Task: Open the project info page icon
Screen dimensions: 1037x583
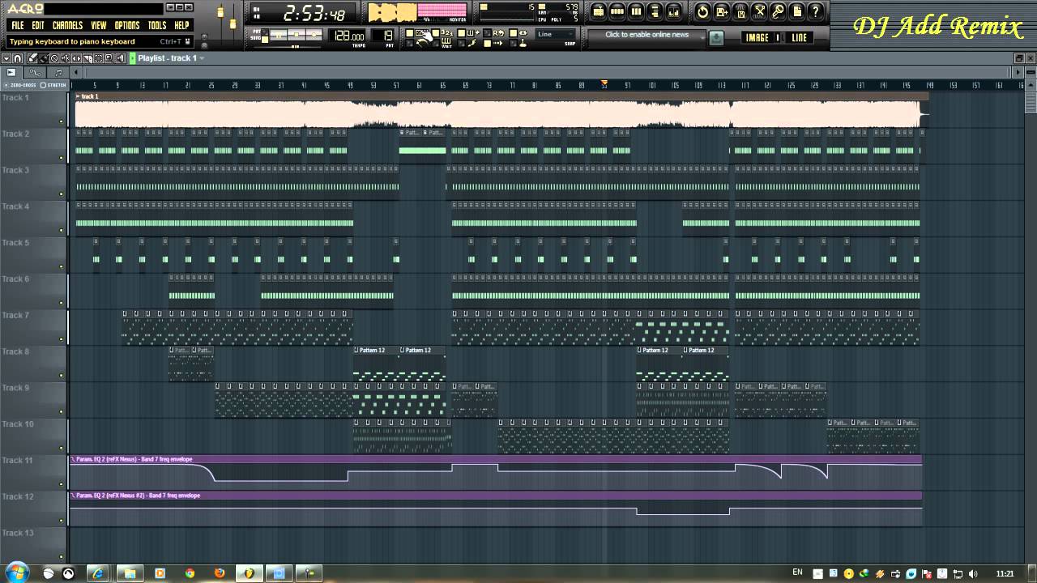Action: pyautogui.click(x=797, y=11)
